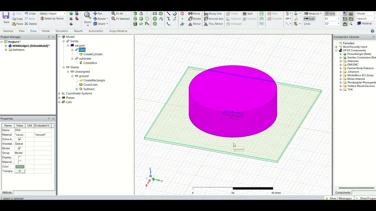The width and height of the screenshot is (376, 211).
Task: Expand the Planes tree node
Action: (59, 98)
